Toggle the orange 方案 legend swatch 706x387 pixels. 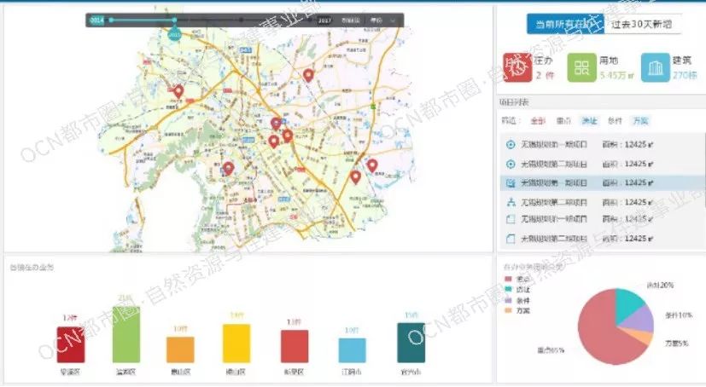(509, 310)
